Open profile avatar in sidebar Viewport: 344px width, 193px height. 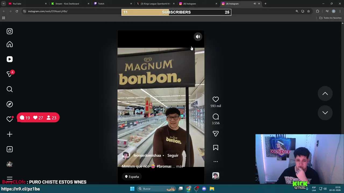click(10, 164)
